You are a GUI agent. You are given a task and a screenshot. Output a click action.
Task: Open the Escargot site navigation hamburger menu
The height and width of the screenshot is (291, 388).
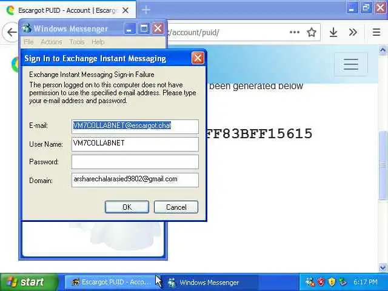(x=350, y=64)
